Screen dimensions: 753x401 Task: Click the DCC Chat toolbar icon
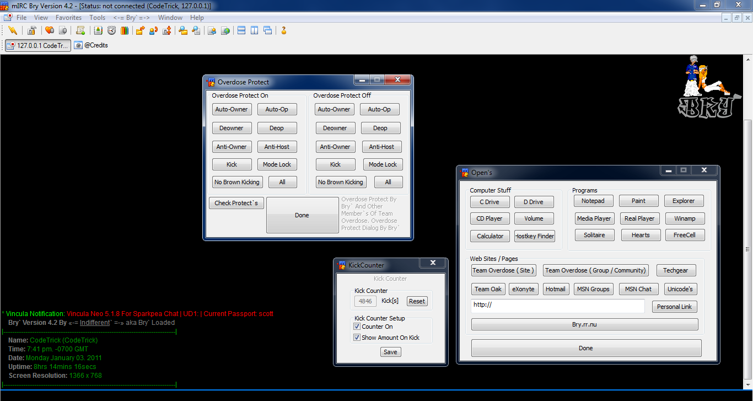153,30
